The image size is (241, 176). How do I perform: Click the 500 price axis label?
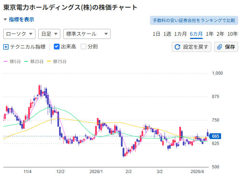[215, 167]
